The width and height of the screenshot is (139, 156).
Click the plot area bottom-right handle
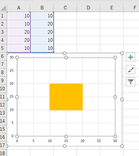115,136
